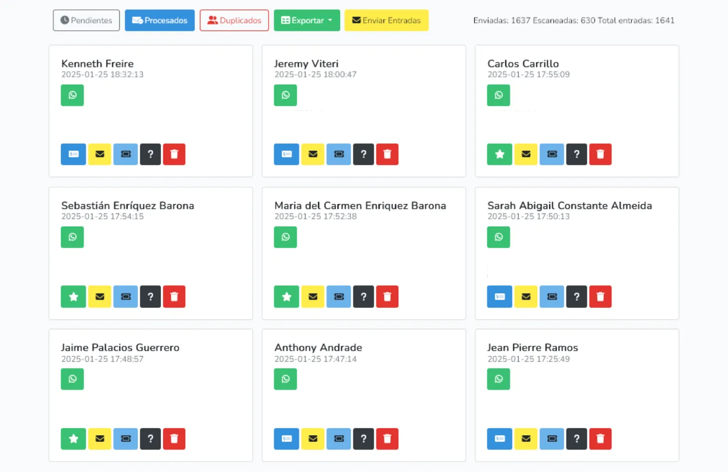The image size is (728, 472).
Task: Mark Carlos Carrillo entry with the star
Action: 499,154
